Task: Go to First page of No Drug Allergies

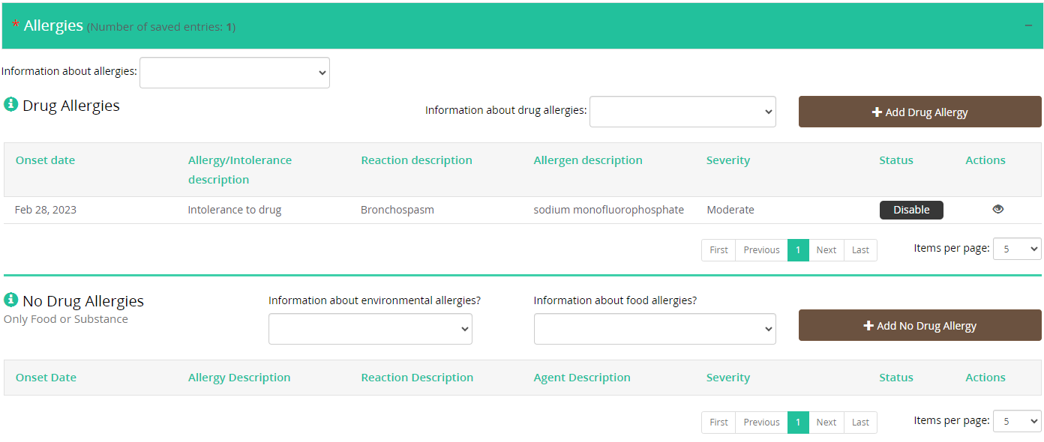Action: 718,423
